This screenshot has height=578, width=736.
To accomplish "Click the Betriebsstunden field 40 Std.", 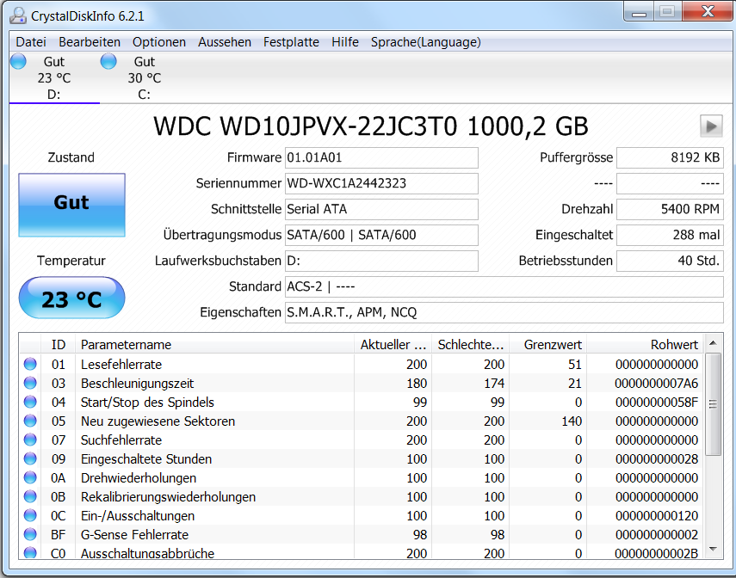I will point(670,261).
